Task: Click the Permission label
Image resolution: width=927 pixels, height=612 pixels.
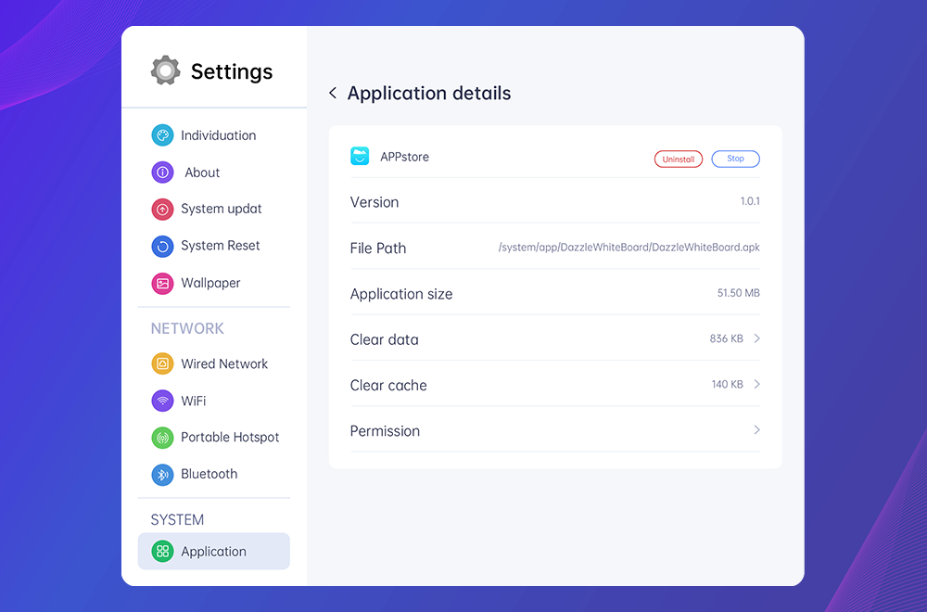Action: 385,431
